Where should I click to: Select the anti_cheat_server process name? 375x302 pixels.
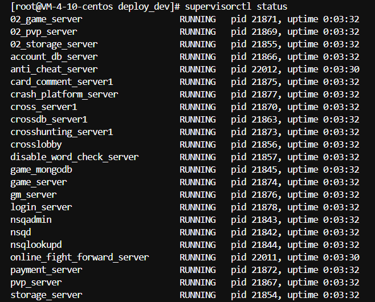pyautogui.click(x=54, y=69)
